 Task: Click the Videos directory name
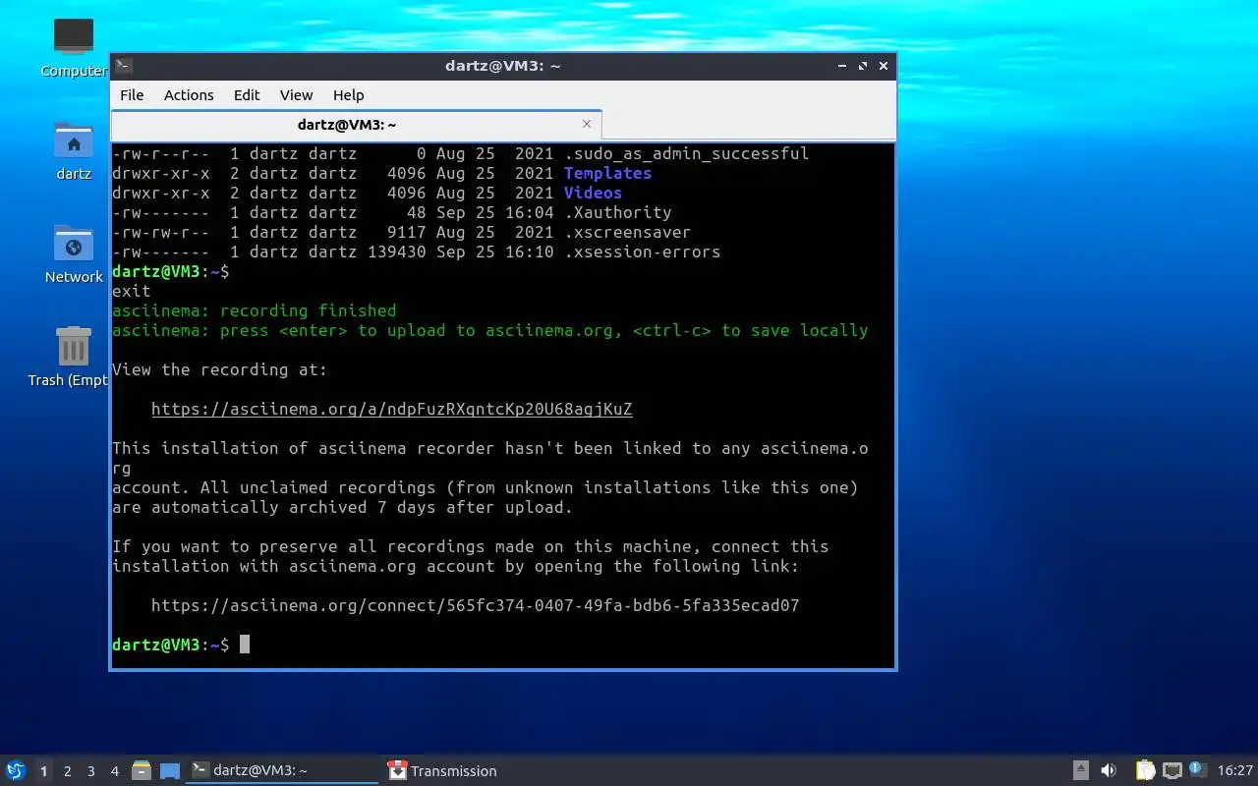click(x=593, y=193)
